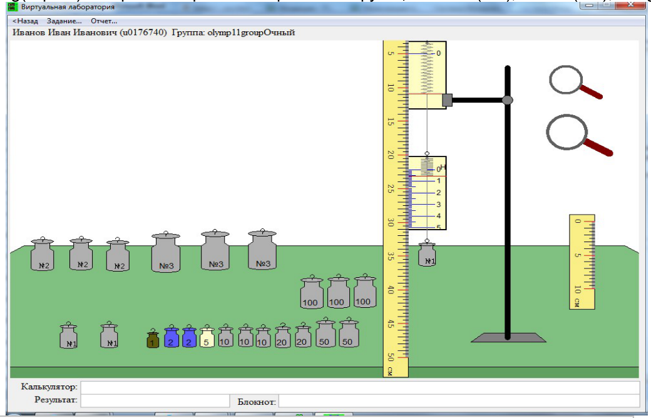
Task: Go back via the Назад menu
Action: (25, 21)
